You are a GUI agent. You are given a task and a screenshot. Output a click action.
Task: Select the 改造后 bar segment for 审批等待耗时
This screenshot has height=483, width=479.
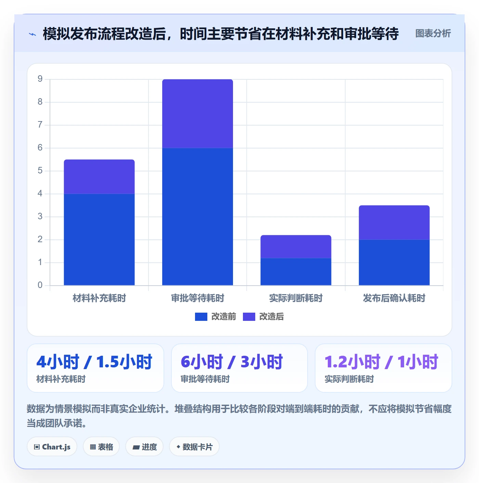click(x=197, y=114)
